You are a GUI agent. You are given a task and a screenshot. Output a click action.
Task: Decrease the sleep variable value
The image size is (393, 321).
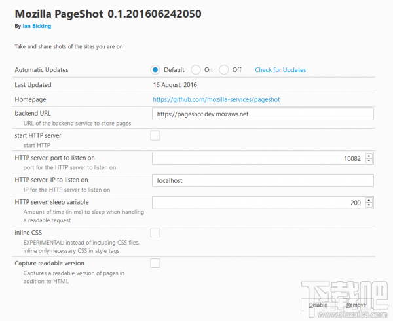pyautogui.click(x=369, y=205)
